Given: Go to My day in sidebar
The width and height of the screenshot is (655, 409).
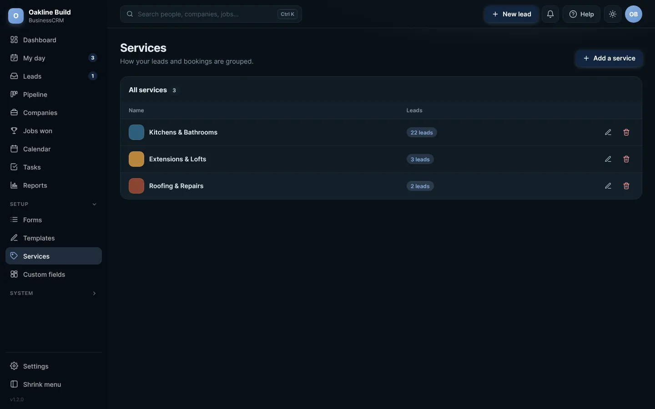Looking at the screenshot, I should pos(54,58).
